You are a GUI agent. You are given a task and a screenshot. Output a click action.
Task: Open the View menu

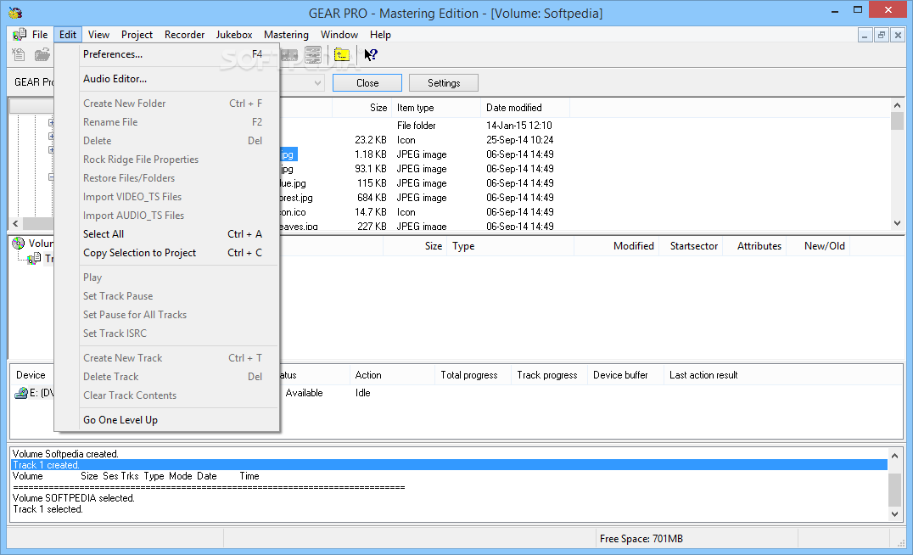[x=98, y=34]
